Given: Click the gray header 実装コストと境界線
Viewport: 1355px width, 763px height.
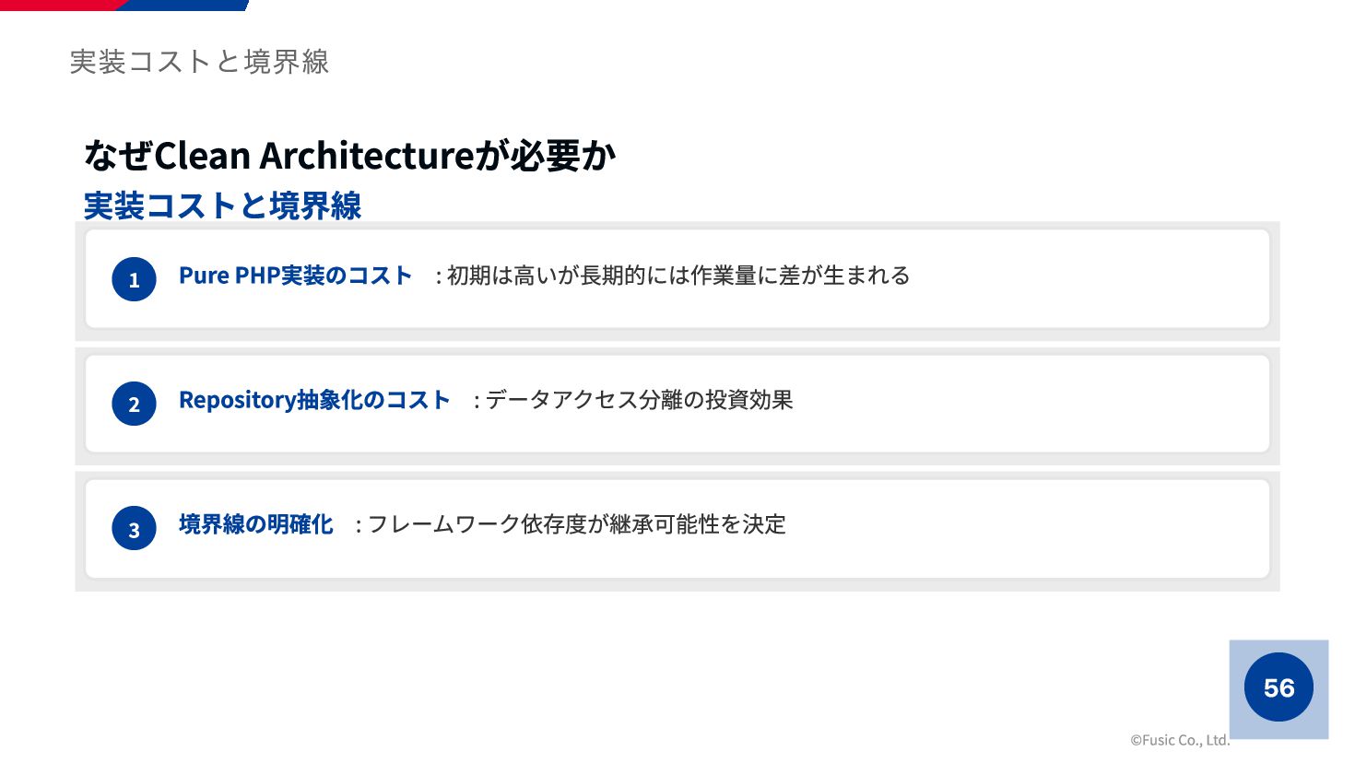Looking at the screenshot, I should [199, 62].
